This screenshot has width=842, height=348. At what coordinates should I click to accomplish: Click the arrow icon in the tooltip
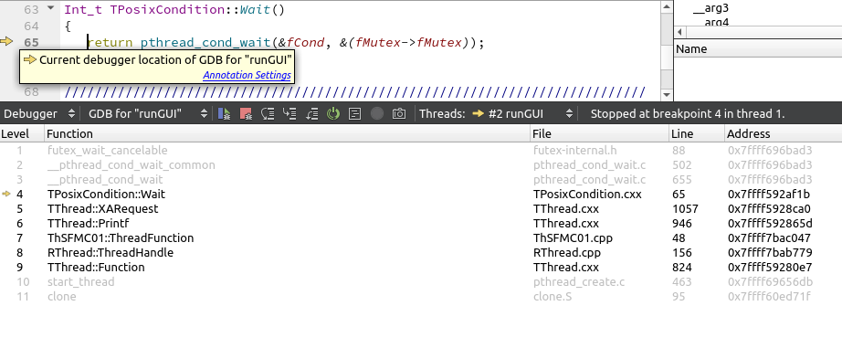(30, 59)
